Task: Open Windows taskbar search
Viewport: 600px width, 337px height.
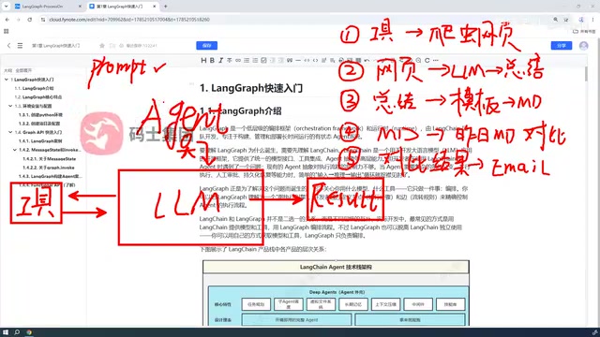Action: (17, 332)
